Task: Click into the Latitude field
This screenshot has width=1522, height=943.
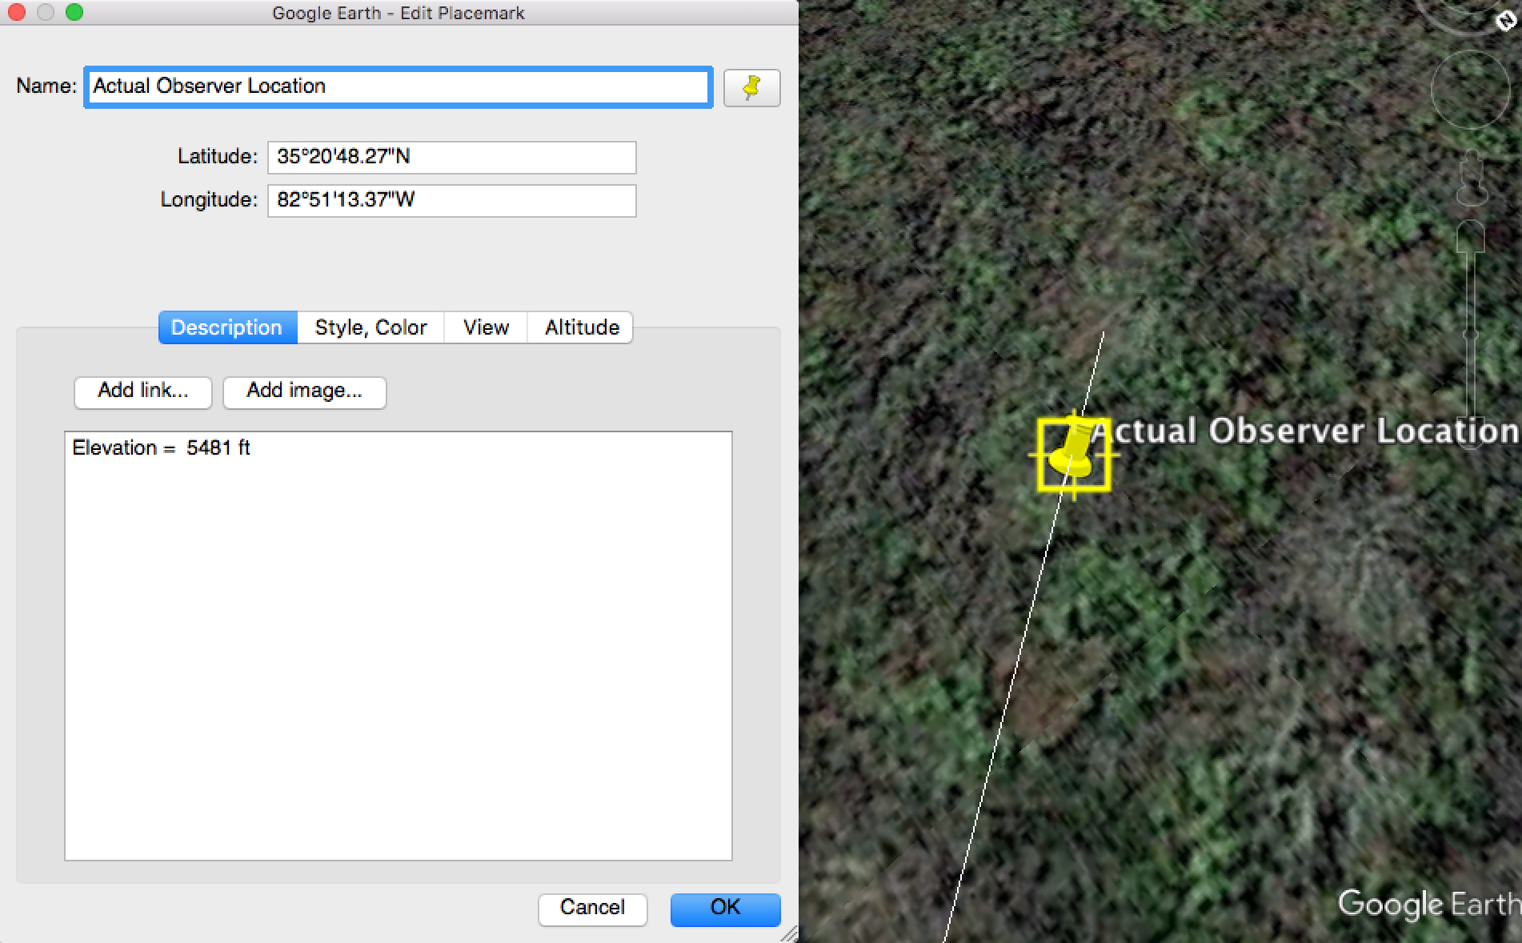Action: (x=452, y=157)
